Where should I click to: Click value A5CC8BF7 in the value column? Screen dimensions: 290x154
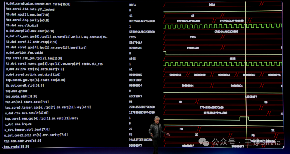136,96
